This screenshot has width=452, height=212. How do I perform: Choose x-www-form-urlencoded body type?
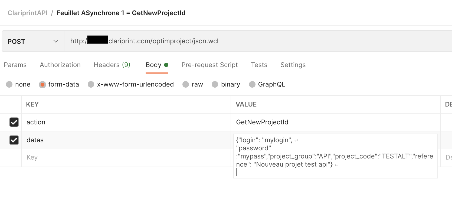91,84
